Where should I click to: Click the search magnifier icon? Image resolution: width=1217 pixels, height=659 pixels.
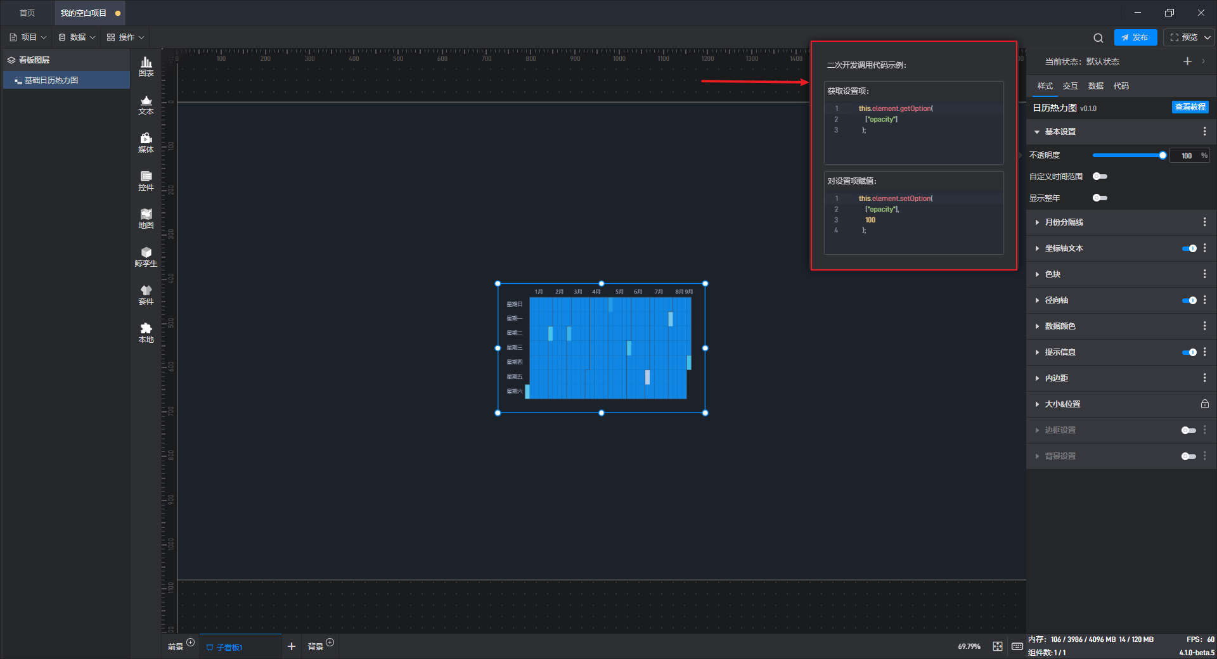pos(1098,38)
